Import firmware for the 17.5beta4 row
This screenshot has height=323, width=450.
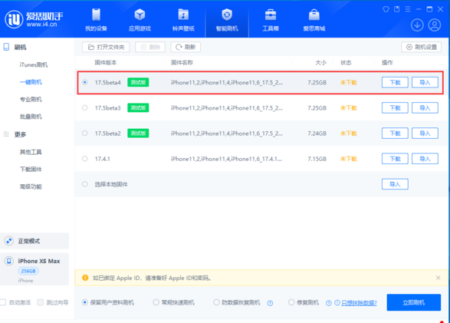pyautogui.click(x=425, y=82)
